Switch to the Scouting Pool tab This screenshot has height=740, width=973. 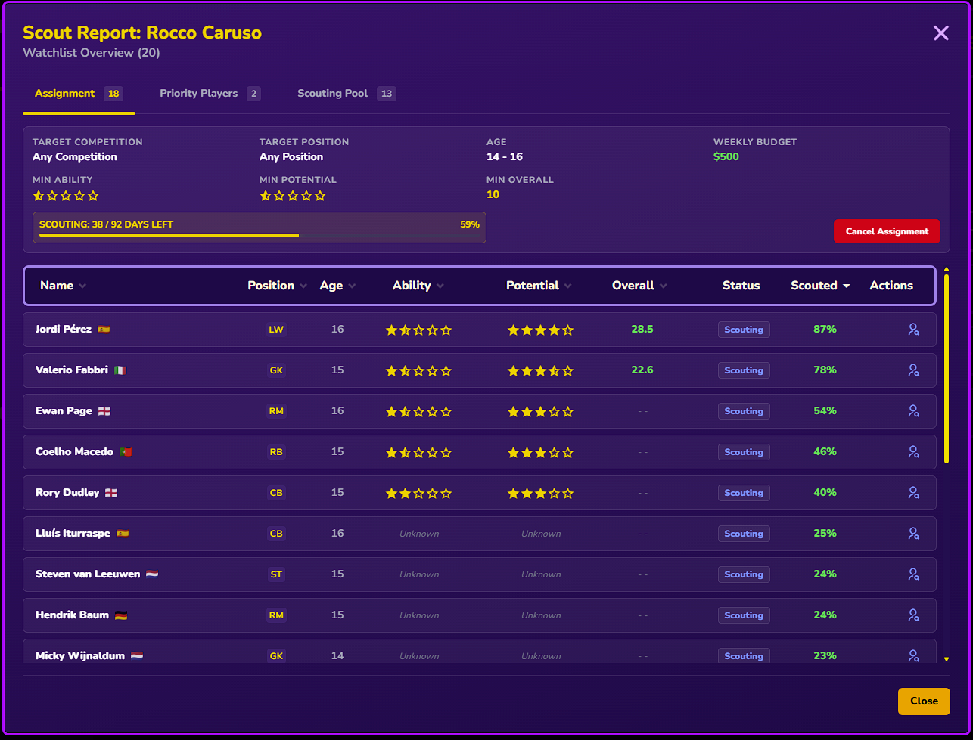[346, 94]
